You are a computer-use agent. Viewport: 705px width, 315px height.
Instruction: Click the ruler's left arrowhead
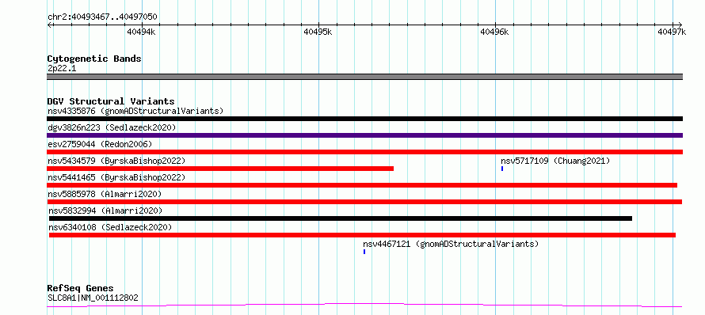[x=49, y=25]
